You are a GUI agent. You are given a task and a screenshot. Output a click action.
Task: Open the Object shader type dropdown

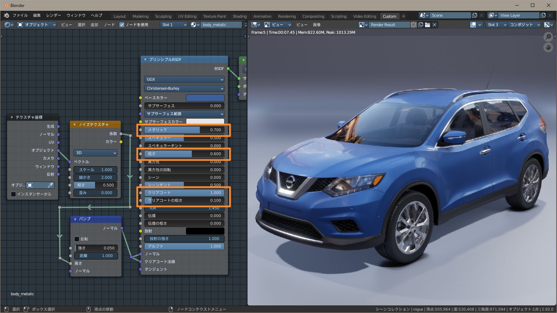(x=37, y=25)
